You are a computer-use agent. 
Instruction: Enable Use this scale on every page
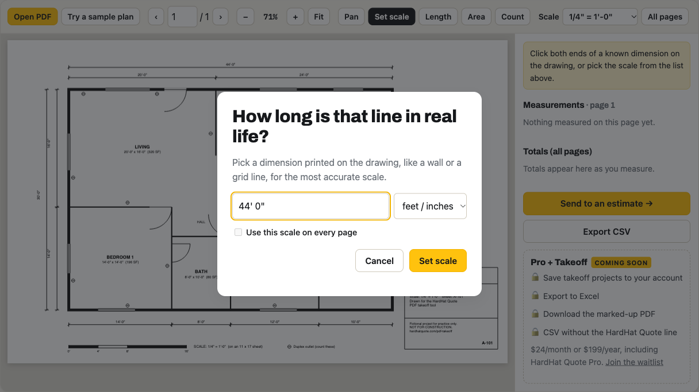238,232
